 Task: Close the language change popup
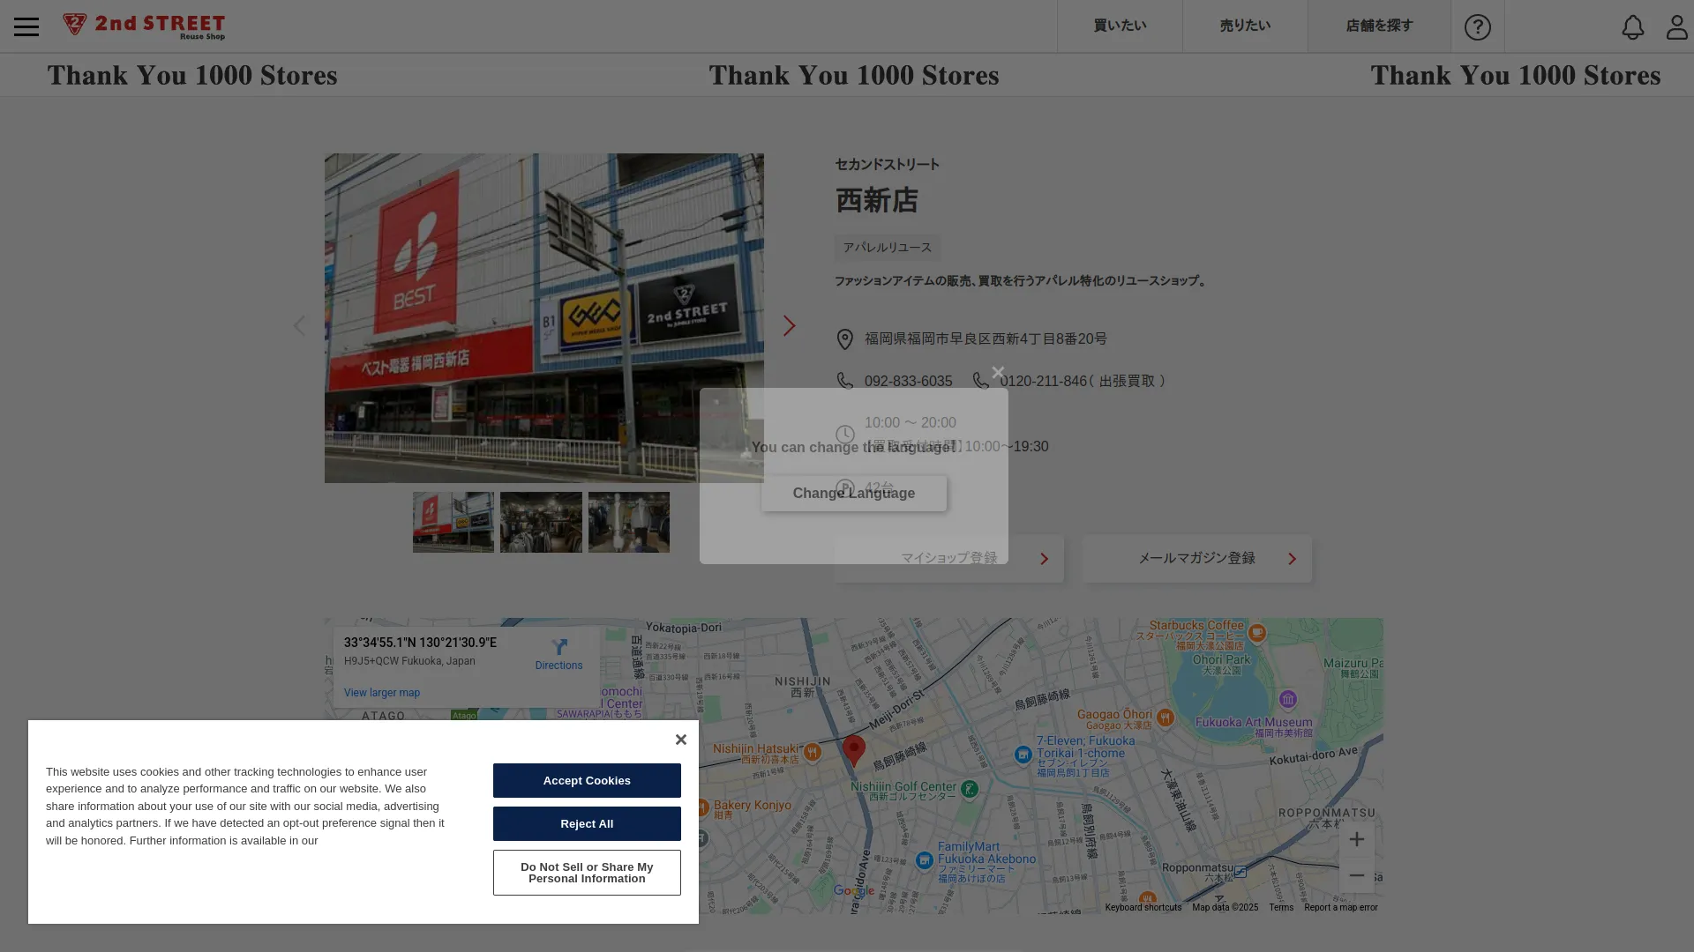[x=998, y=373]
